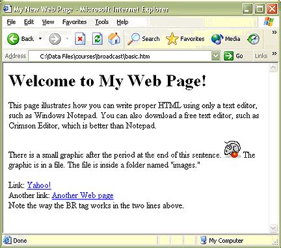Image resolution: width=281 pixels, height=248 pixels.
Task: Open the Search pane with magnifier icon
Action: coord(133,39)
